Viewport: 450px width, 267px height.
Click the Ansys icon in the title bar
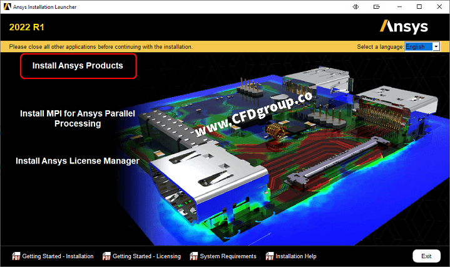(7, 7)
